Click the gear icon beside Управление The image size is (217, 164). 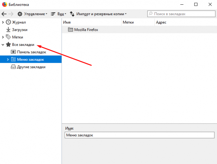pyautogui.click(x=20, y=14)
